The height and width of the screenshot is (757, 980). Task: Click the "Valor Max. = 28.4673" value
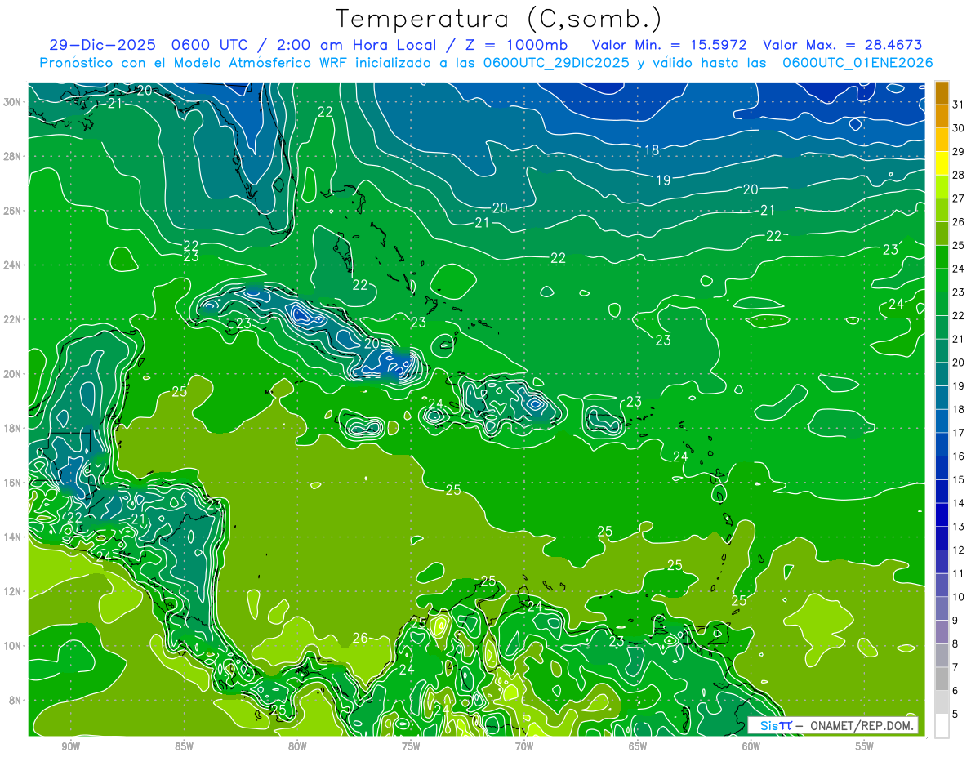[x=843, y=45]
